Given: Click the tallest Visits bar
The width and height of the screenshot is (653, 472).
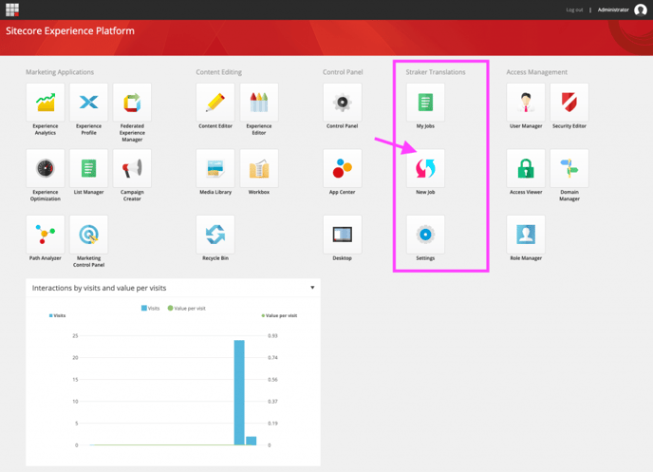Looking at the screenshot, I should (x=239, y=392).
